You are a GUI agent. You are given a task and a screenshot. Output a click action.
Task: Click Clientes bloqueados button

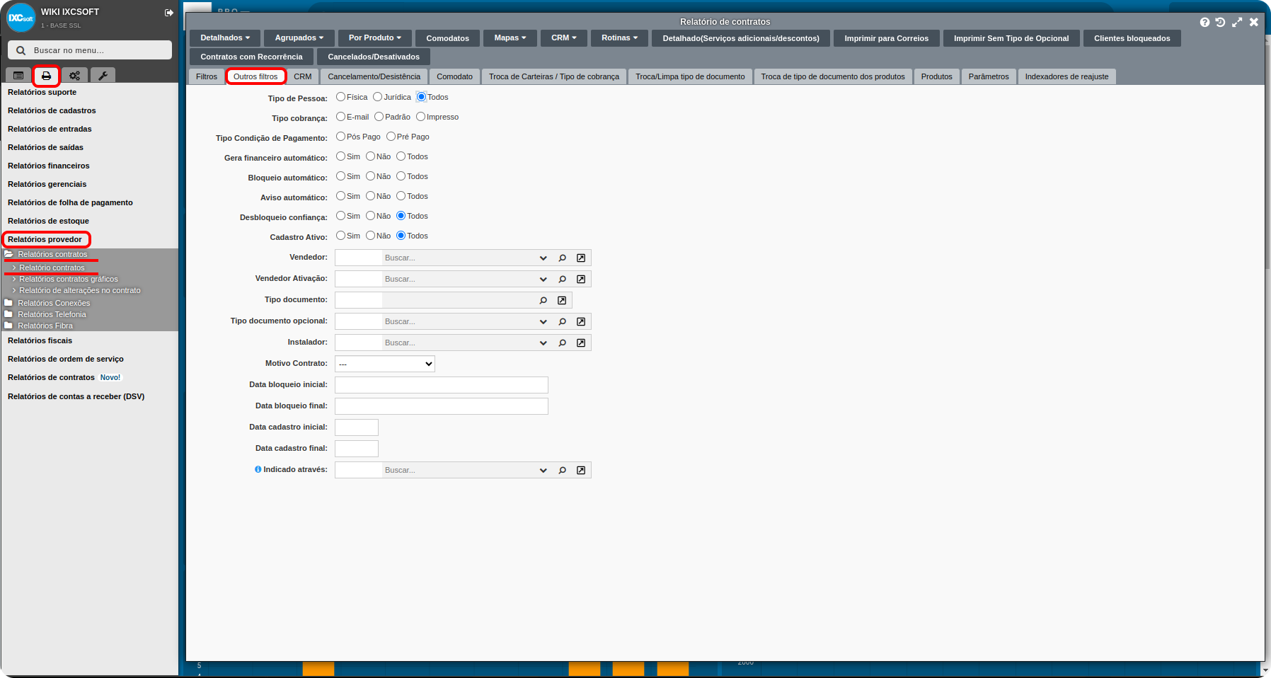[1132, 38]
